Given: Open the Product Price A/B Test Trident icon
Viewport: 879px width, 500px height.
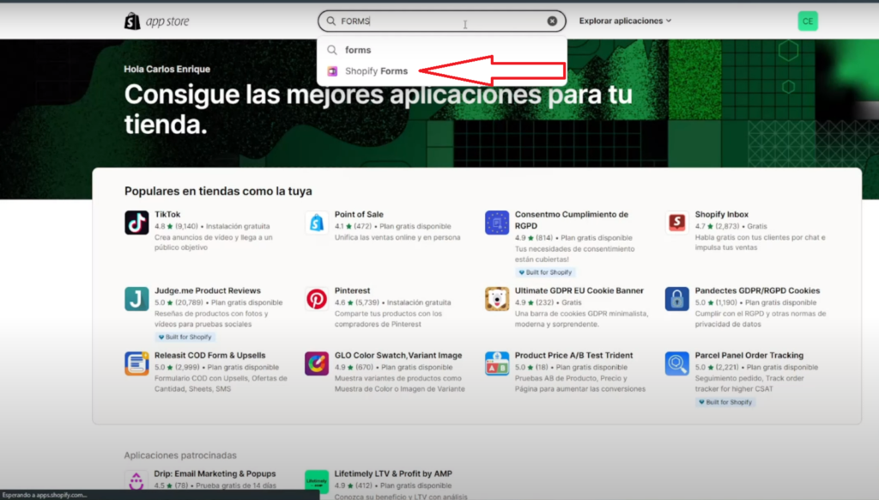Looking at the screenshot, I should 497,363.
